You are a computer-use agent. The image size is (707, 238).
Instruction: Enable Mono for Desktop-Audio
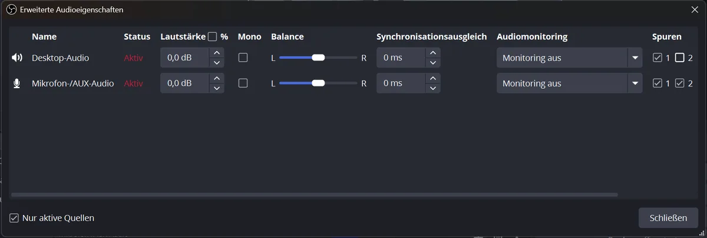click(x=243, y=58)
